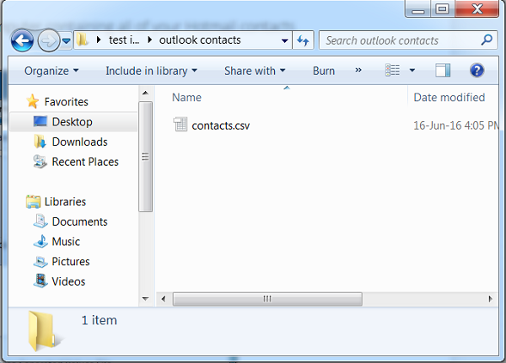The width and height of the screenshot is (506, 363).
Task: Open the Help question mark icon
Action: (x=476, y=71)
